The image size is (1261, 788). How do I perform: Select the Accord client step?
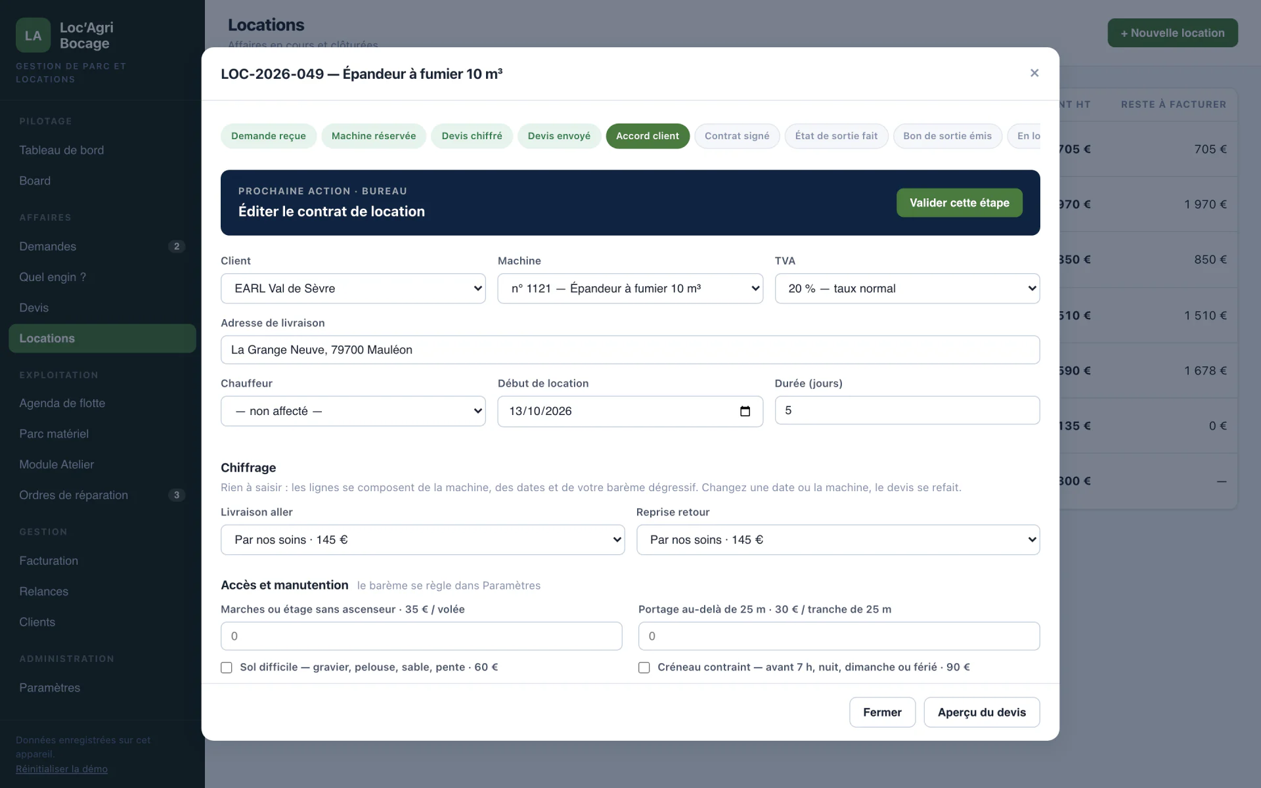648,136
